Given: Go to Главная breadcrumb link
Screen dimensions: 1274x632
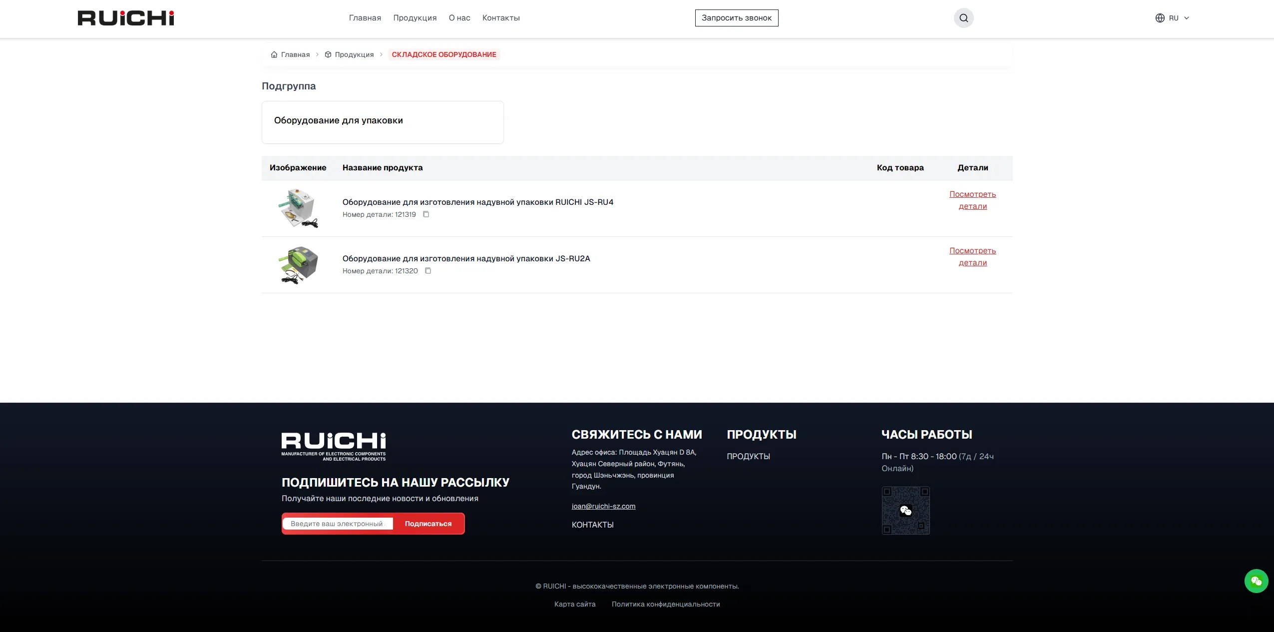Looking at the screenshot, I should [295, 54].
